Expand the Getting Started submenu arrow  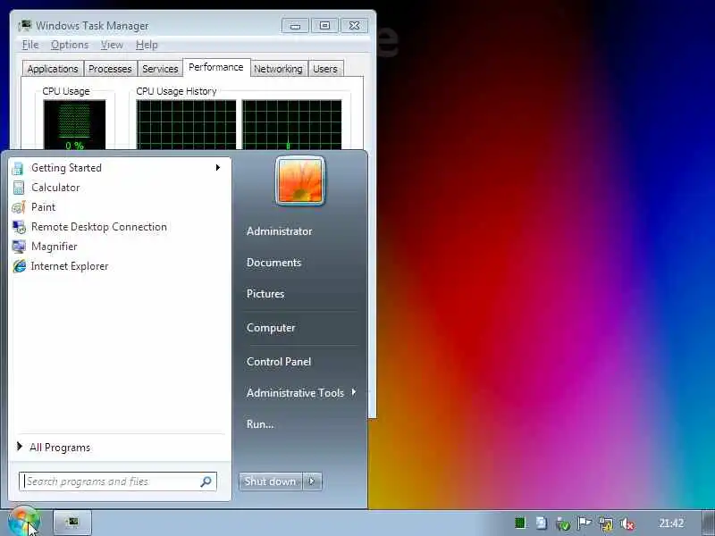(218, 168)
